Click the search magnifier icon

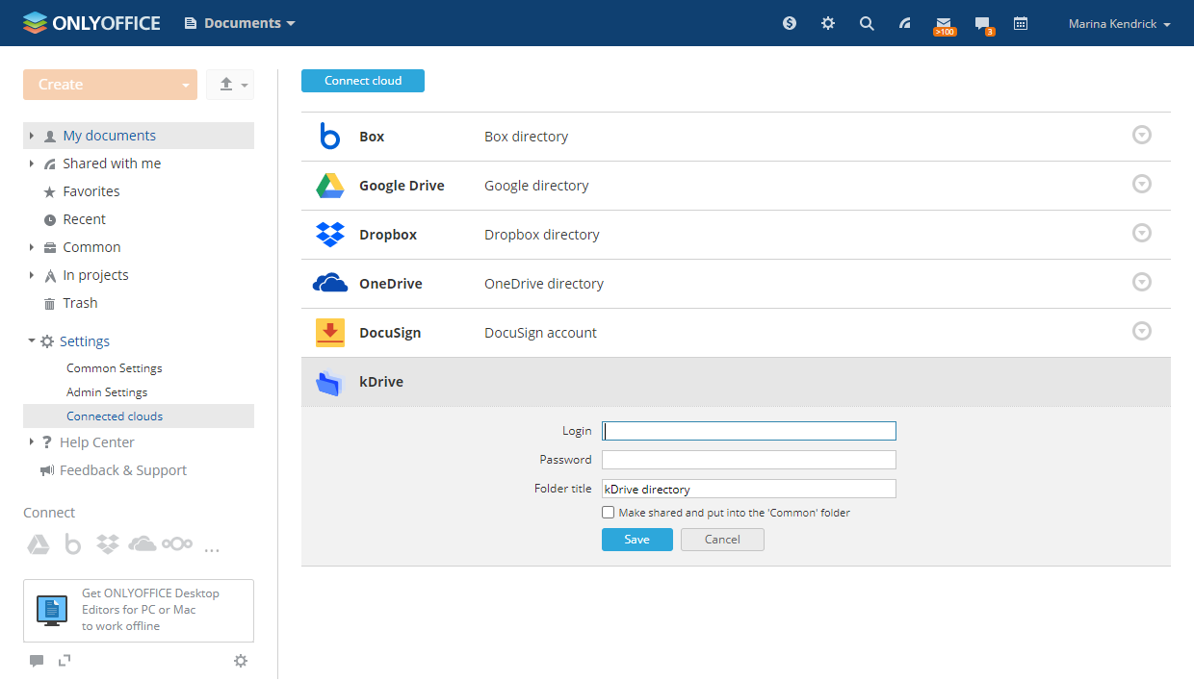click(867, 23)
